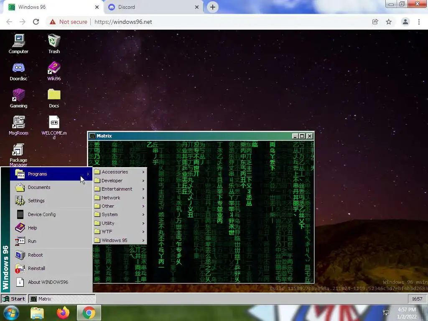
Task: Open Settings from the Start menu
Action: [51, 201]
